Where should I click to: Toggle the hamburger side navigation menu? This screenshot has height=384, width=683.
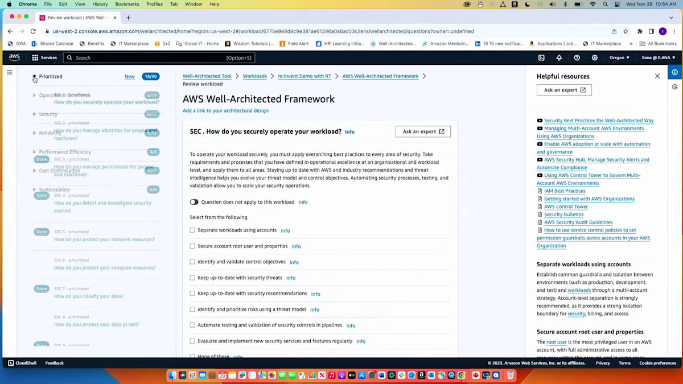click(9, 72)
